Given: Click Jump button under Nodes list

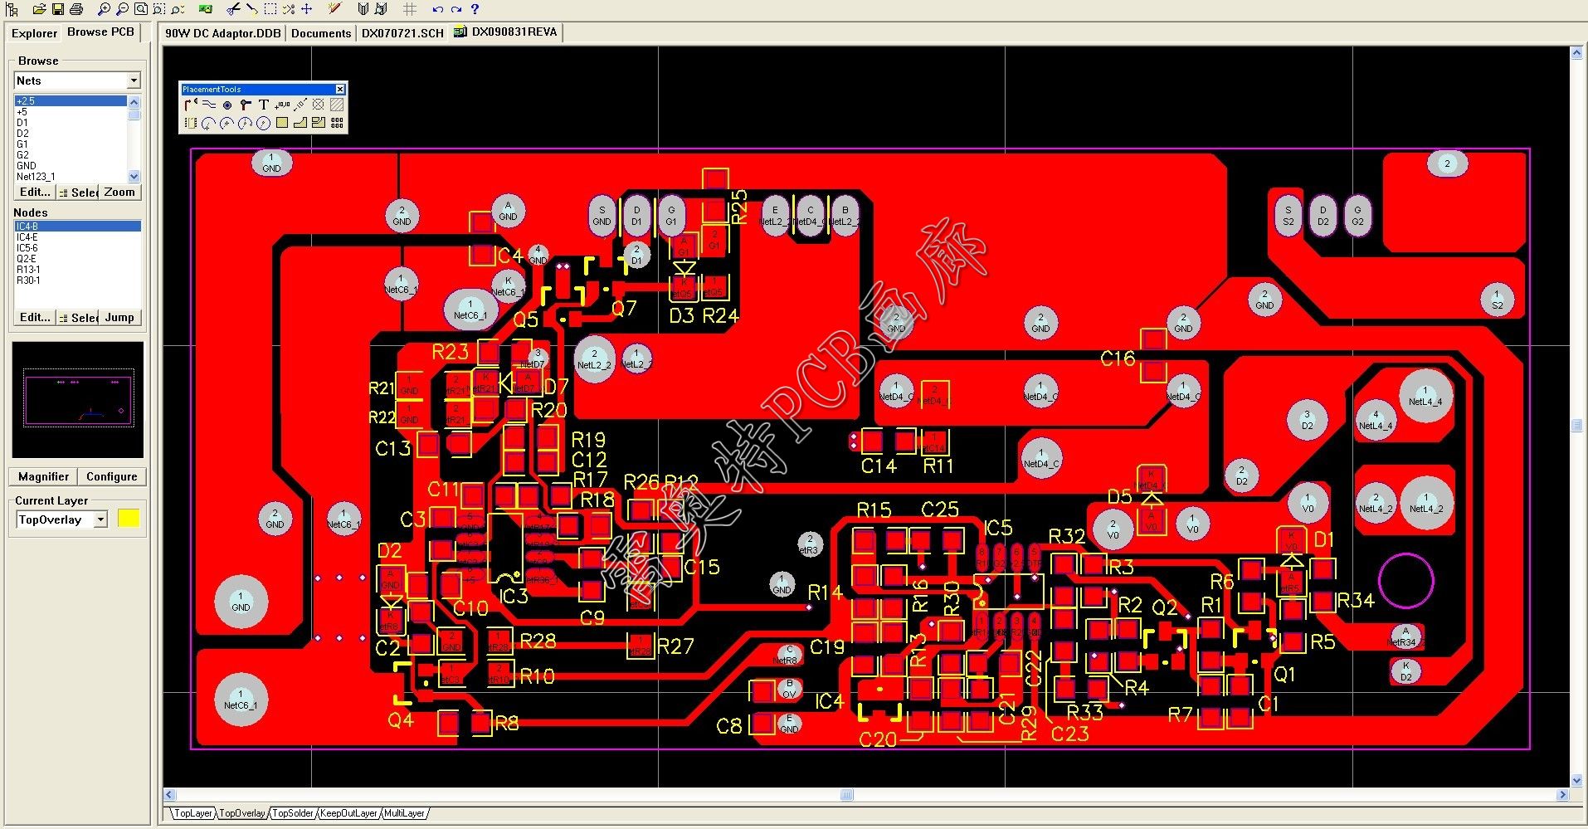Looking at the screenshot, I should pos(119,317).
